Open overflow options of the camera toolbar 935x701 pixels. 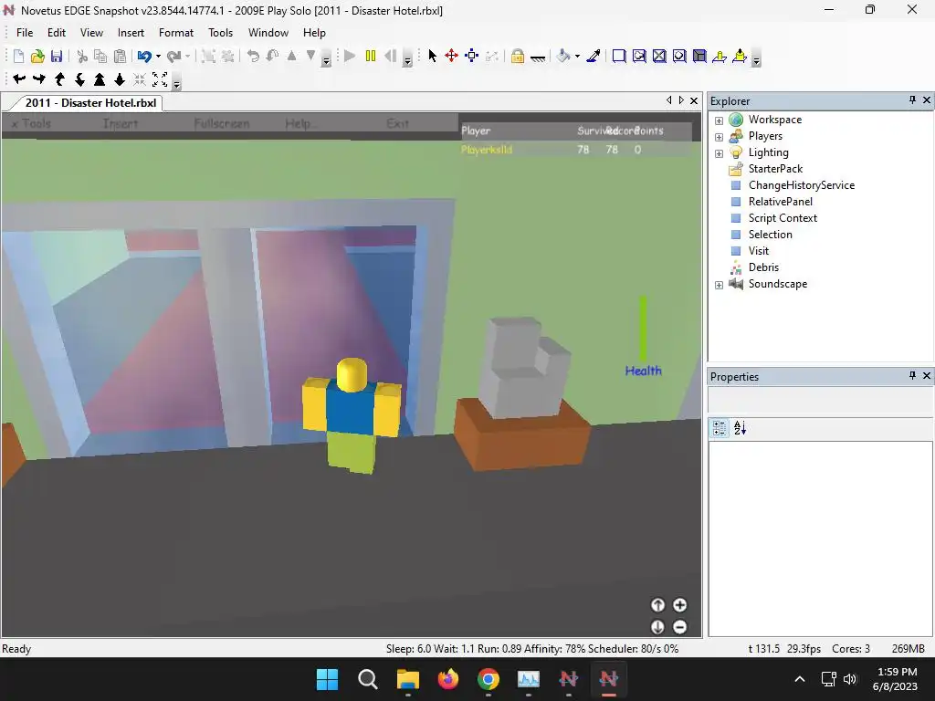(x=176, y=82)
